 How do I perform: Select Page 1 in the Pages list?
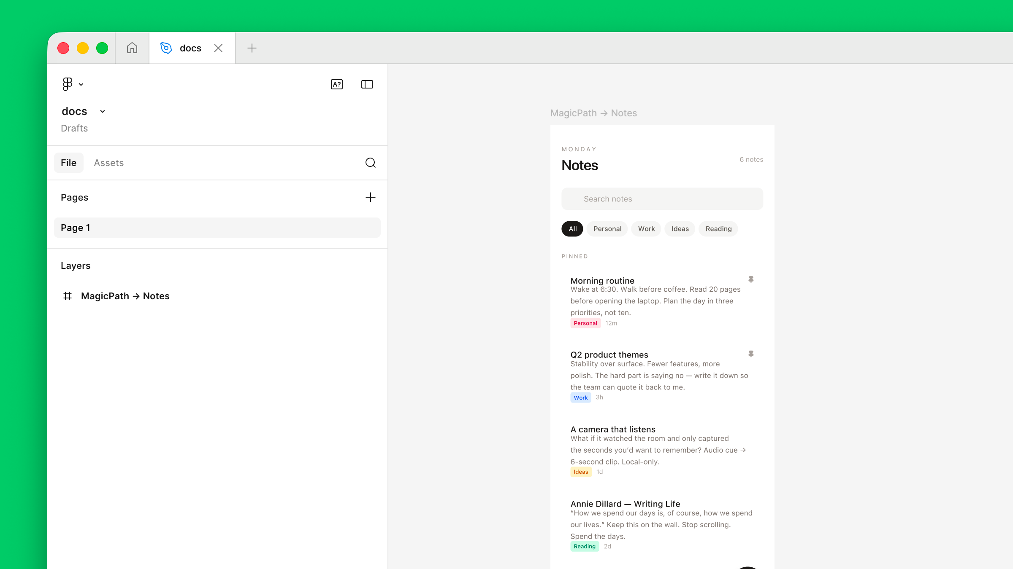[x=217, y=228]
